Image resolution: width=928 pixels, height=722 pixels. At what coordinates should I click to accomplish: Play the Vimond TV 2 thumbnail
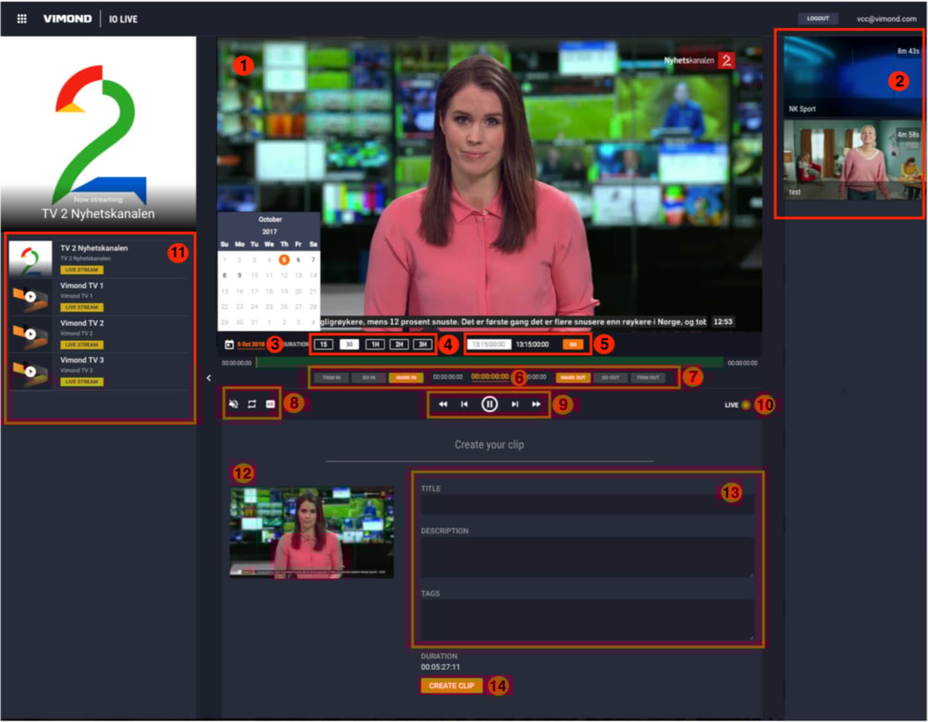[30, 334]
